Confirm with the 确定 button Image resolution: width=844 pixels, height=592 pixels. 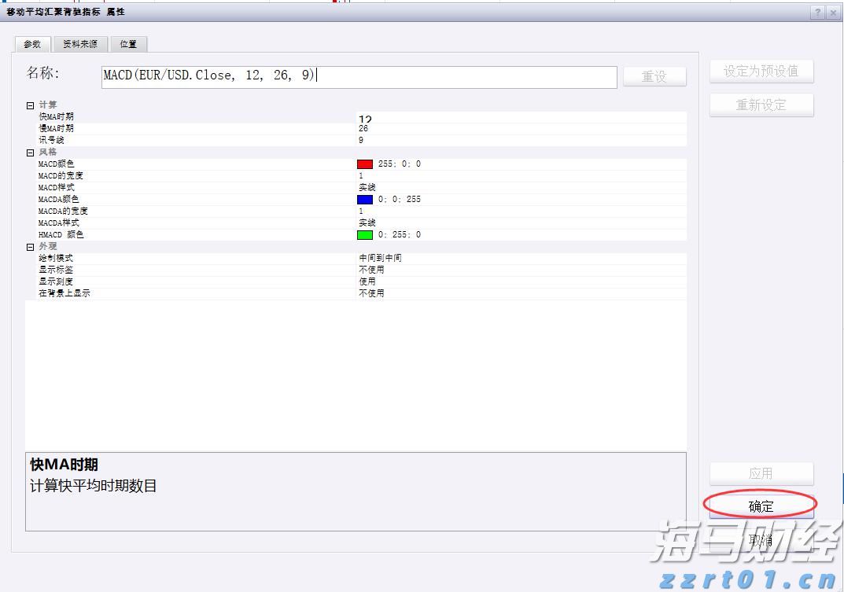(761, 506)
